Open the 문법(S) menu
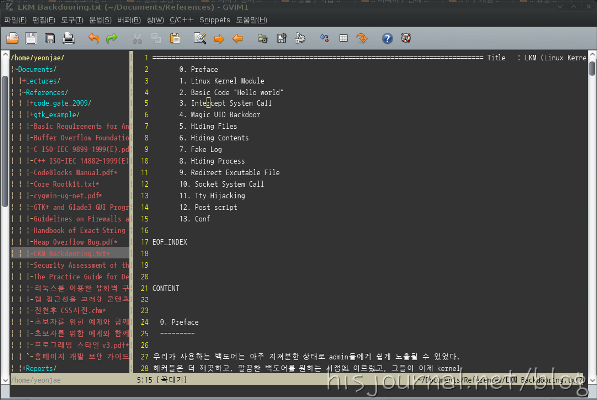 click(100, 20)
